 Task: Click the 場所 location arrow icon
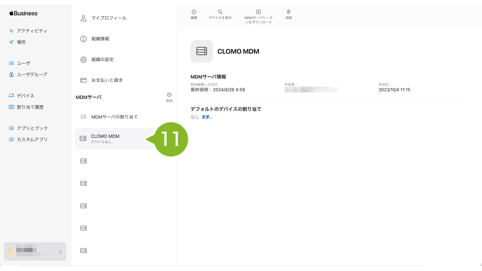(x=11, y=42)
